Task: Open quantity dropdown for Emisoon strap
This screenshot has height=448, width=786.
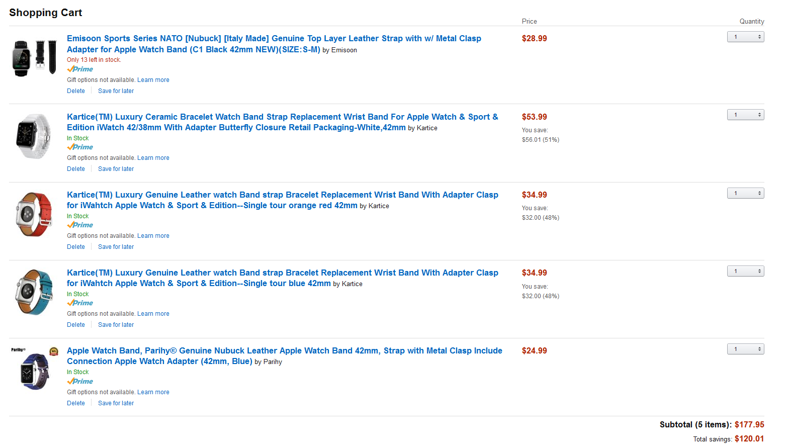Action: tap(745, 37)
